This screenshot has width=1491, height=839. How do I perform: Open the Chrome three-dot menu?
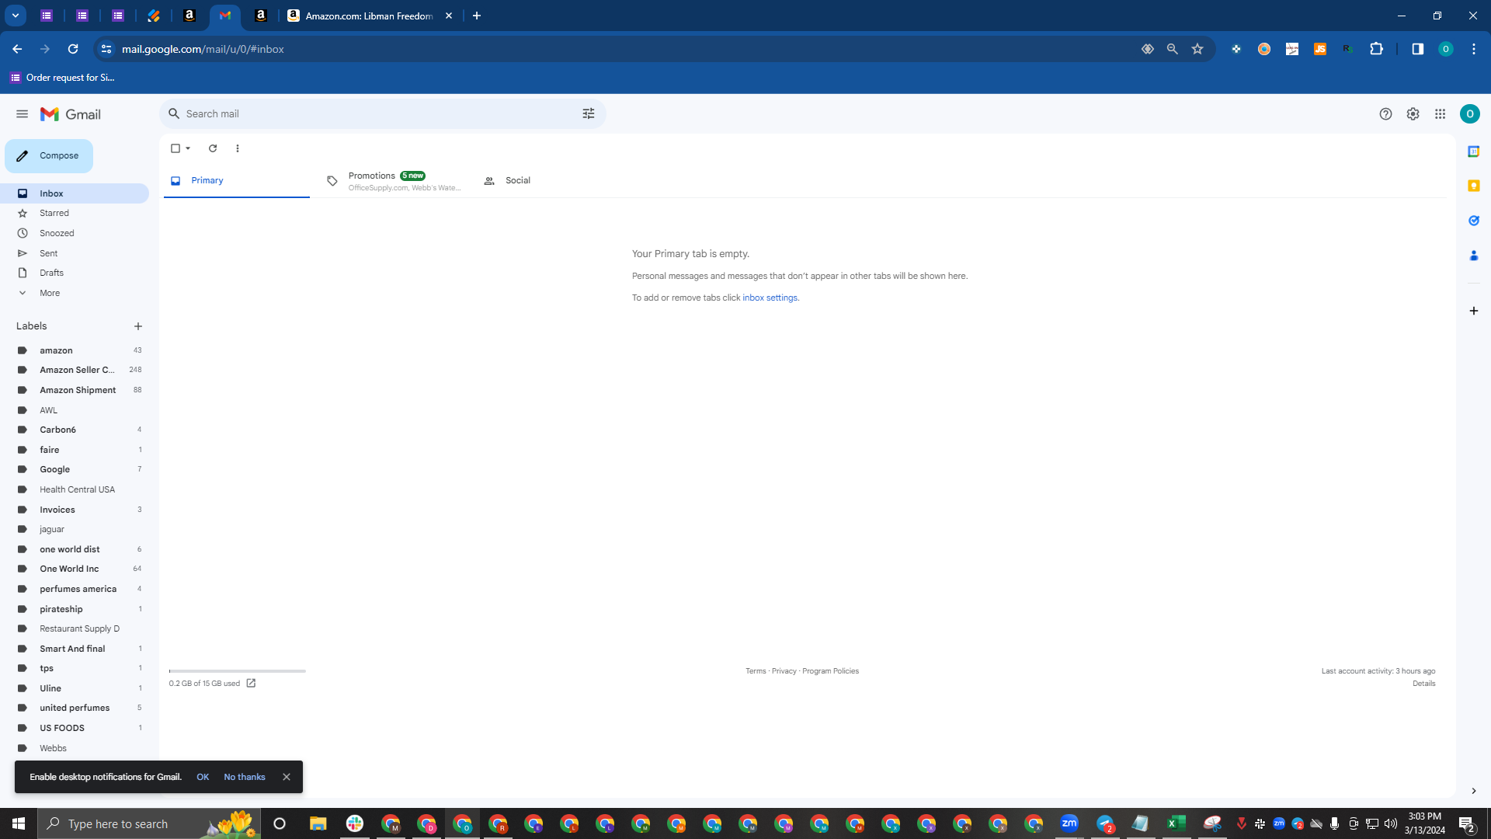[1473, 49]
